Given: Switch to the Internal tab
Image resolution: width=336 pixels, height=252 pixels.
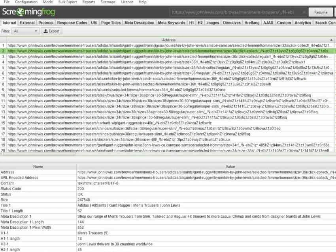Looking at the screenshot, I should click(x=9, y=23).
